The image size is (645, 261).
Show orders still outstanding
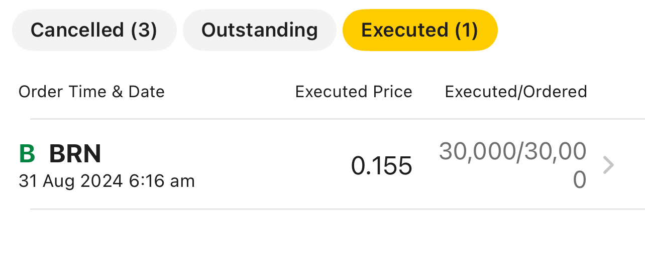click(259, 30)
